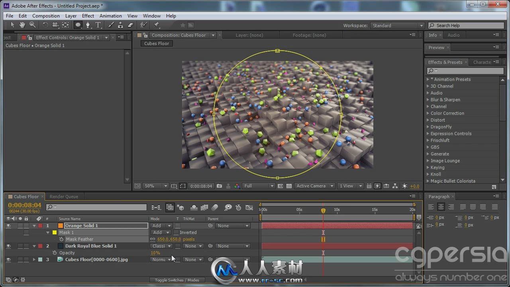Select the Pen tool
The width and height of the screenshot is (510, 287).
[88, 25]
